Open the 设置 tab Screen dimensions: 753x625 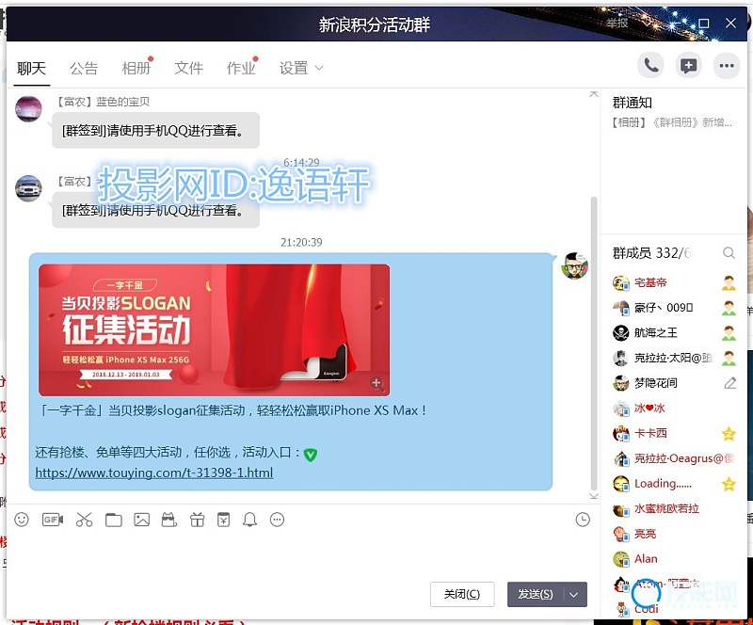[294, 68]
